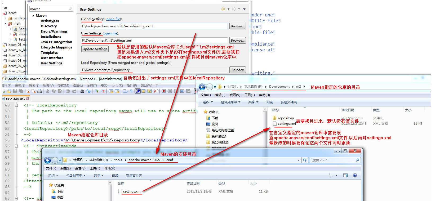Viewport: 435px width, 201px height.
Task: Collapse the fold marker at line 49
Action: (16, 105)
